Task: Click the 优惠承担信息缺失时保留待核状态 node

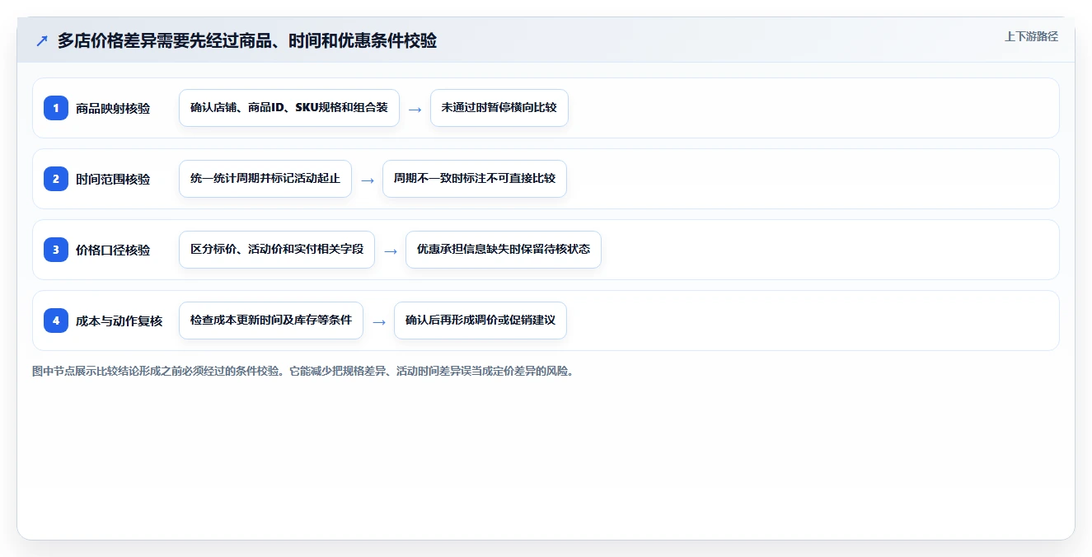Action: click(x=504, y=250)
